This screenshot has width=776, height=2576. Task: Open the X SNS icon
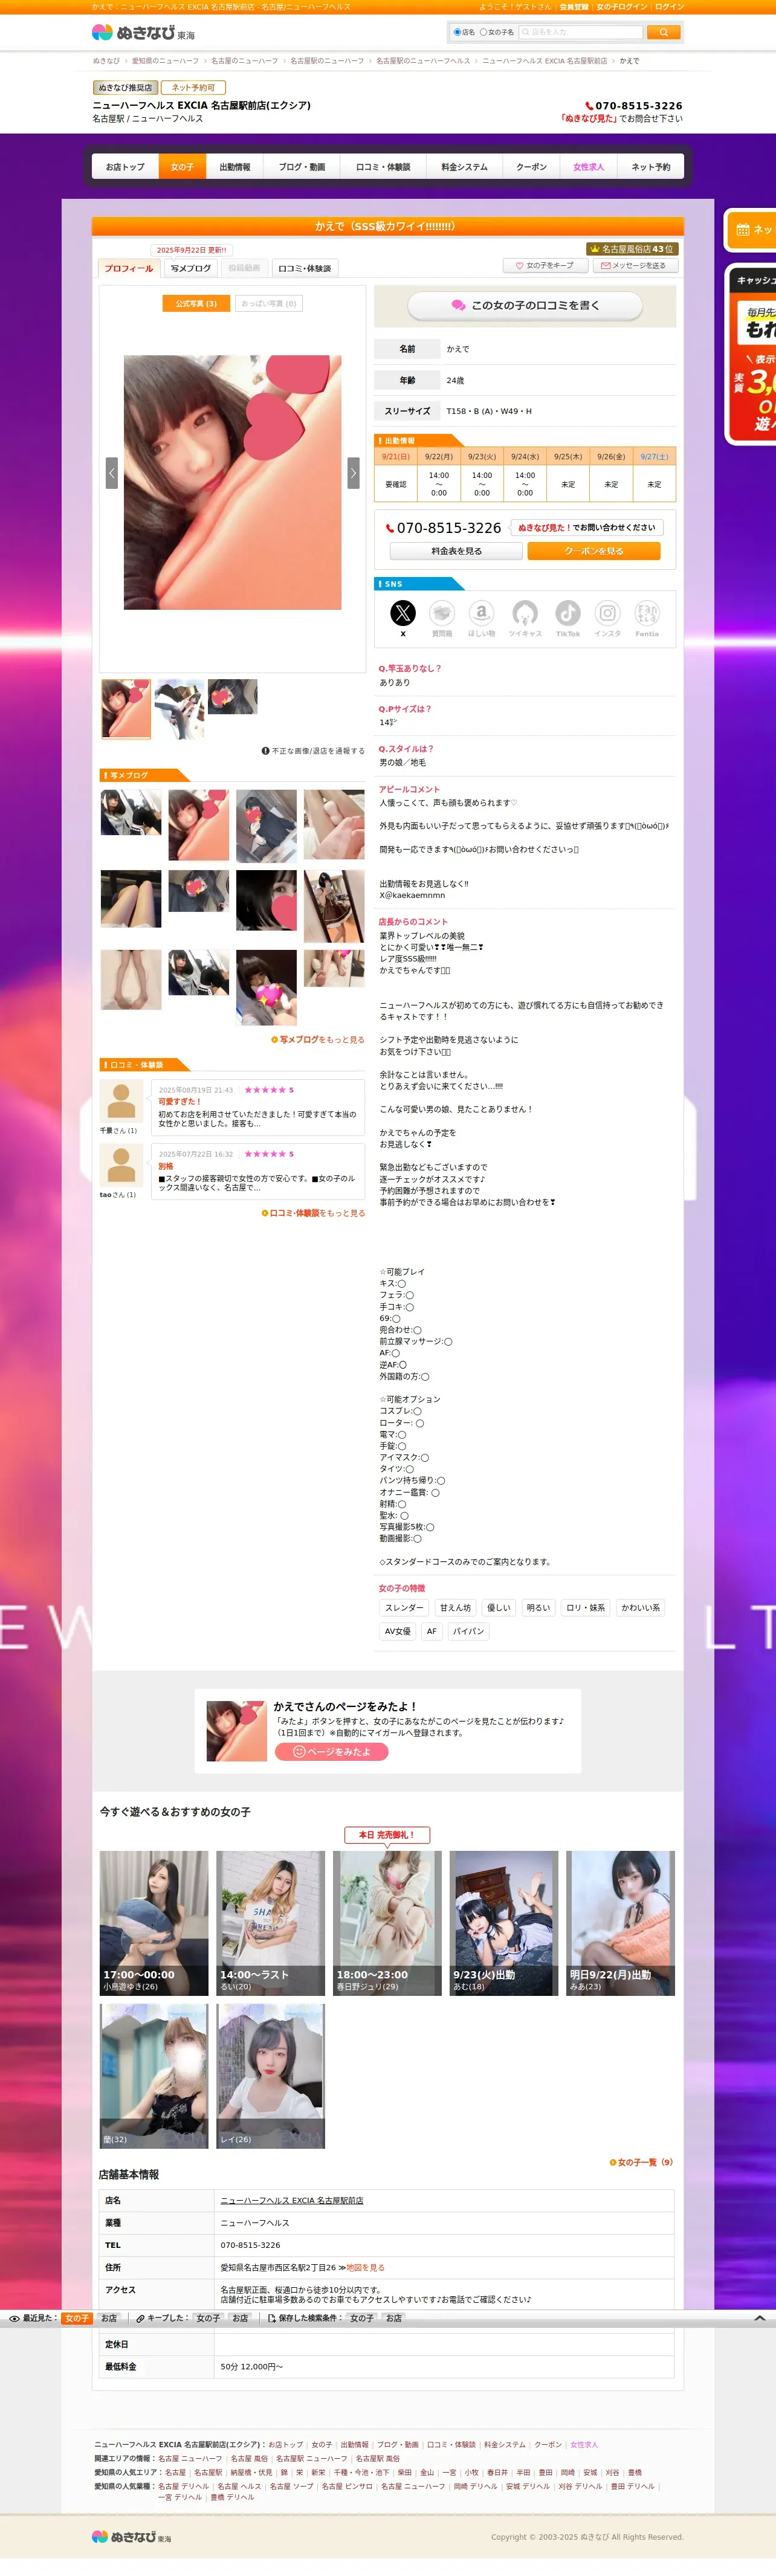[402, 612]
